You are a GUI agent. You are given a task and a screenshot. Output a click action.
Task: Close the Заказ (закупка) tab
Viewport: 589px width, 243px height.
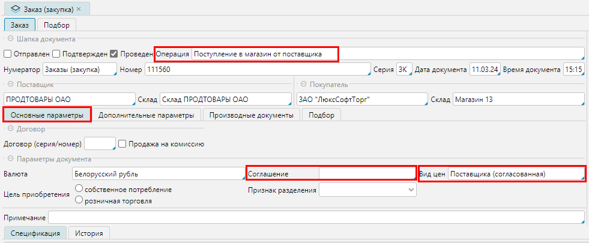click(x=79, y=10)
